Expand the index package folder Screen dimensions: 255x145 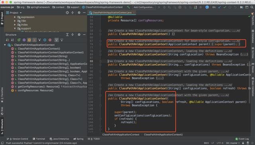pyautogui.click(x=15, y=25)
